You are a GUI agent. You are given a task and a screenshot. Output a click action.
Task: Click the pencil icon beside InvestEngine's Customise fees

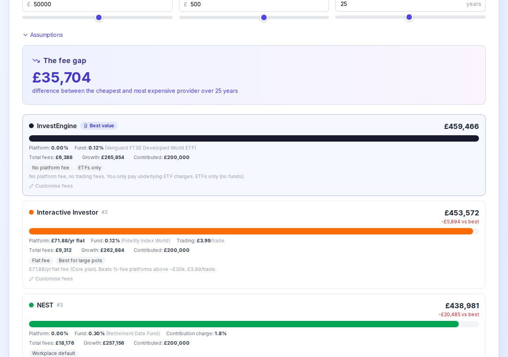[x=31, y=186]
